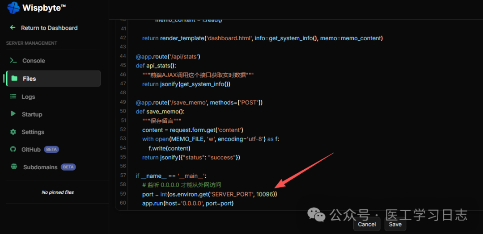The image size is (483, 234).
Task: Click the port value 10096 in code
Action: pyautogui.click(x=265, y=194)
